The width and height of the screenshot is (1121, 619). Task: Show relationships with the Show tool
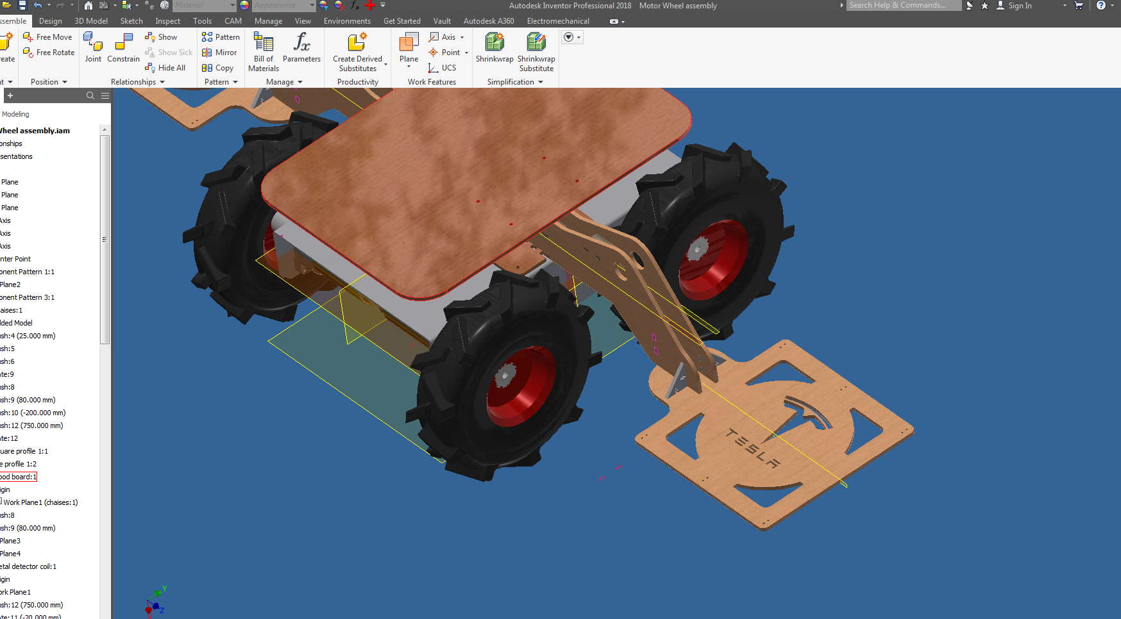(161, 37)
